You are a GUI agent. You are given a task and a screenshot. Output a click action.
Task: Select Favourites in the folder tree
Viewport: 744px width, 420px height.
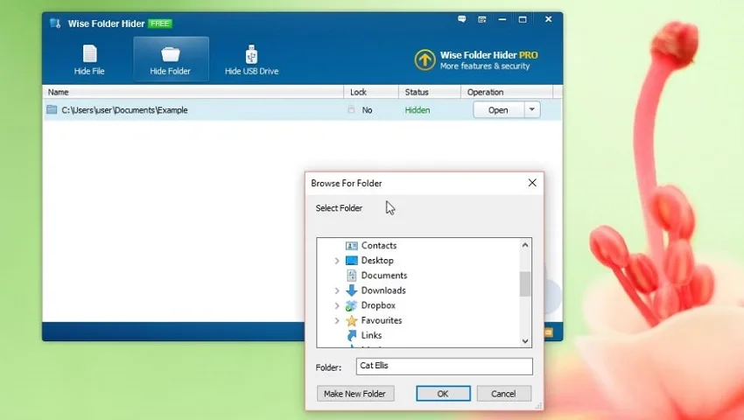[382, 320]
